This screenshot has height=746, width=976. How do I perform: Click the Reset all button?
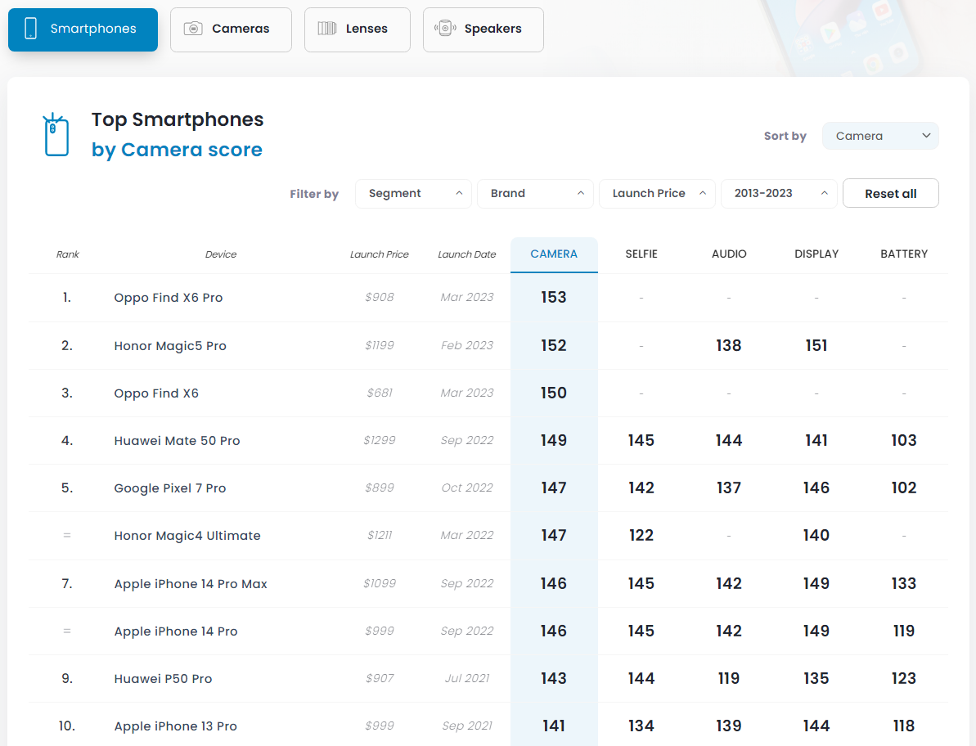coord(891,194)
